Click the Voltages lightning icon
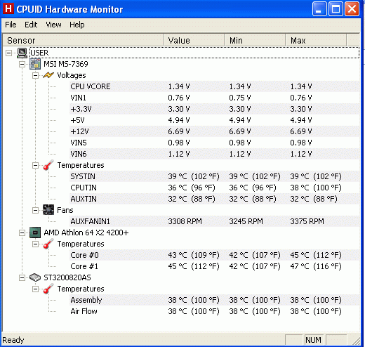The width and height of the screenshot is (365, 347). pyautogui.click(x=48, y=75)
